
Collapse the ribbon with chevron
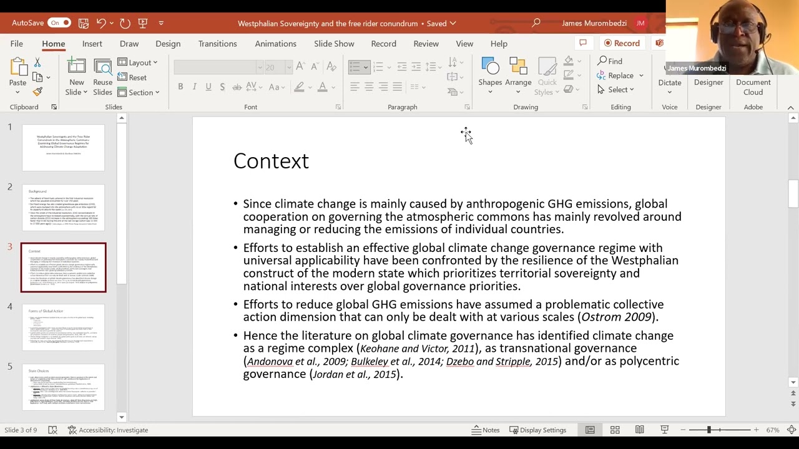(790, 107)
